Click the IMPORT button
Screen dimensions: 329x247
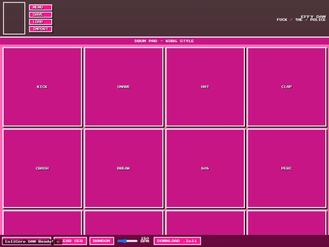point(40,29)
